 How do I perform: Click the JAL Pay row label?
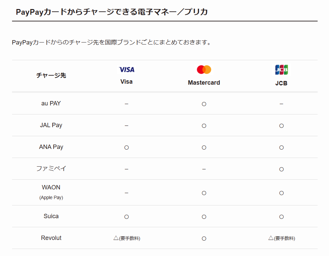point(51,125)
